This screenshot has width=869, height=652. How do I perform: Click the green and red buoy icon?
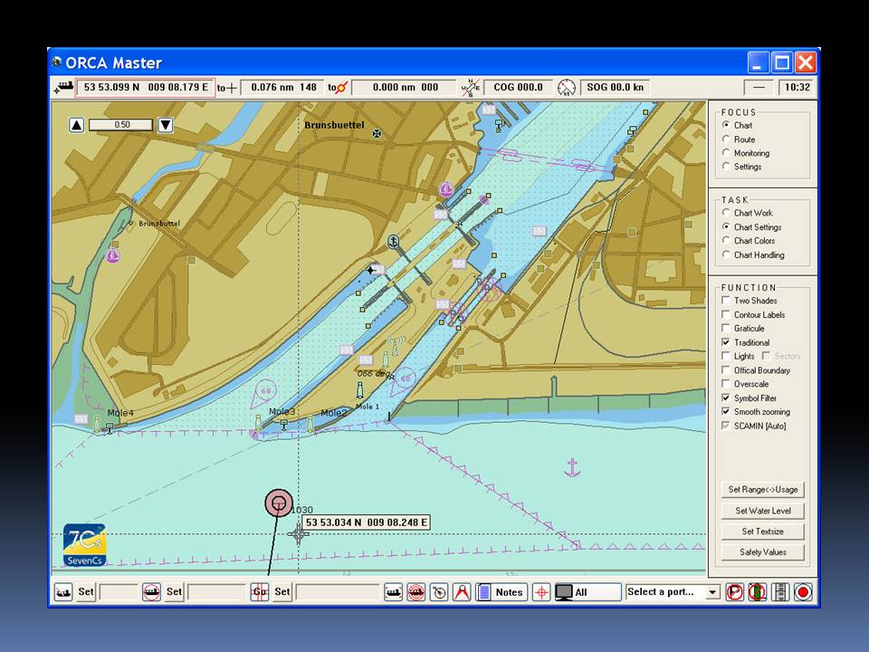(x=758, y=592)
